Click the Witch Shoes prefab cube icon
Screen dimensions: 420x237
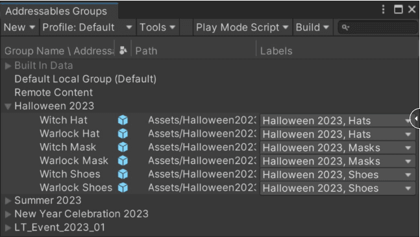tap(123, 174)
